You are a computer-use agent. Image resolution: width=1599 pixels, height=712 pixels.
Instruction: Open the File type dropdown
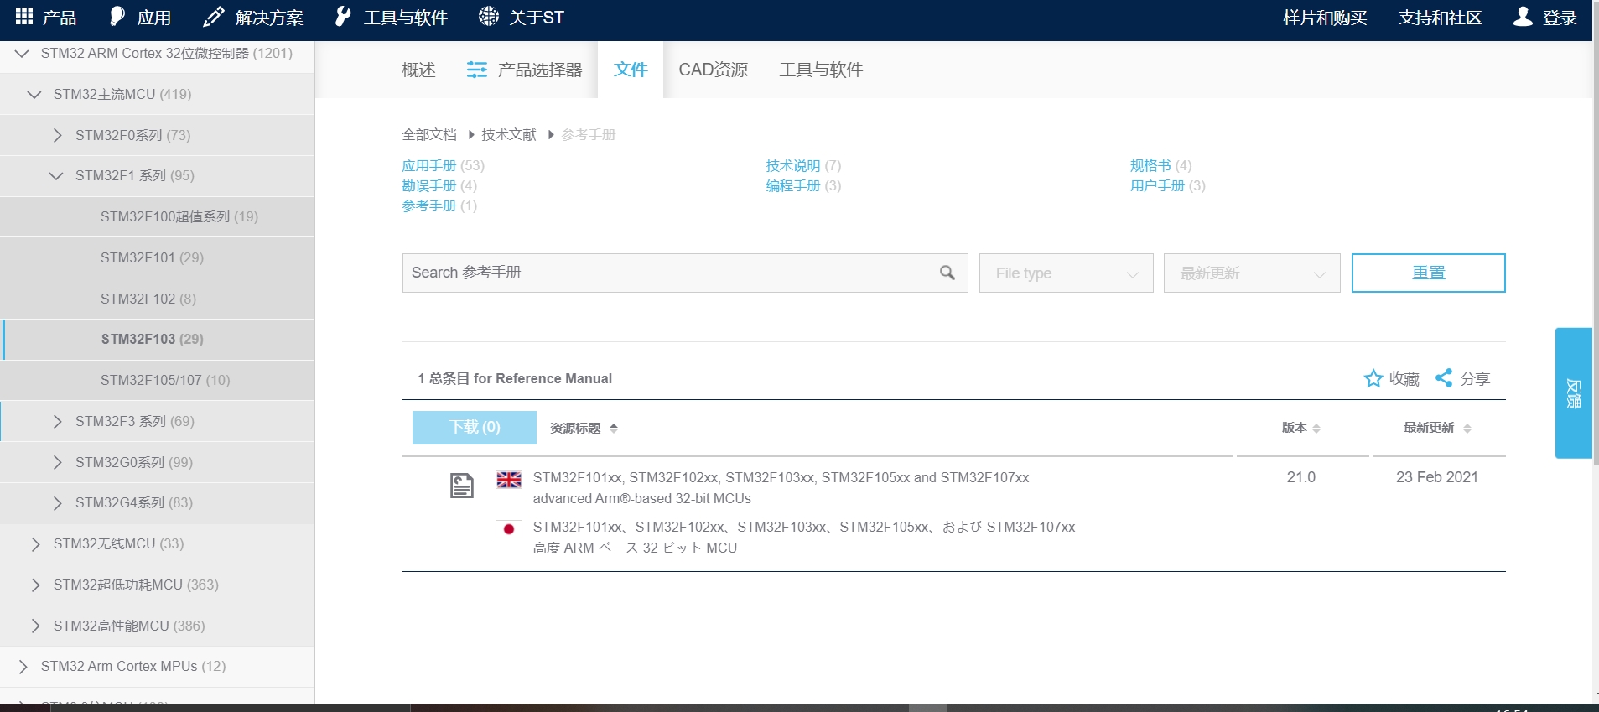click(x=1066, y=273)
